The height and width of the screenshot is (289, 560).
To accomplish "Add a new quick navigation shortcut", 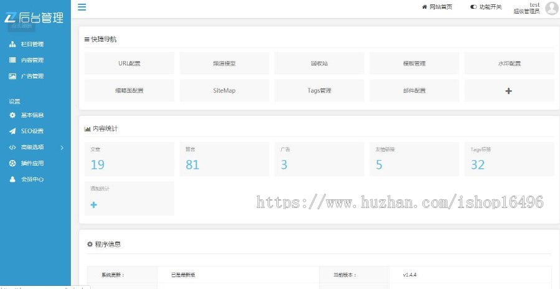I will tap(509, 90).
